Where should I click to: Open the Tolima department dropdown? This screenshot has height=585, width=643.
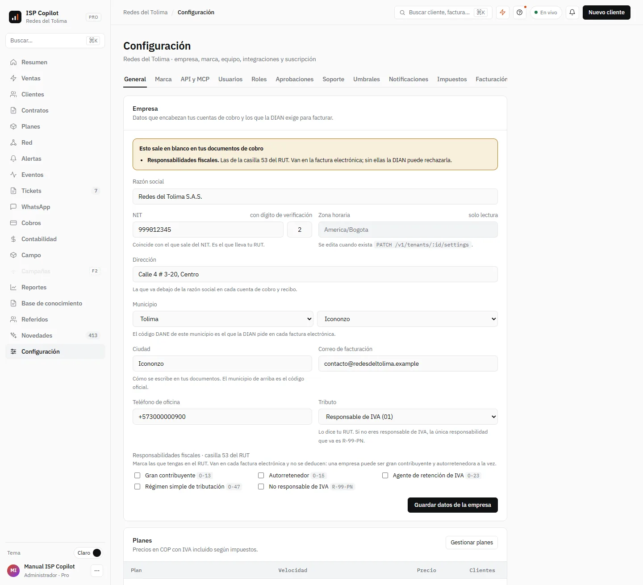point(222,319)
